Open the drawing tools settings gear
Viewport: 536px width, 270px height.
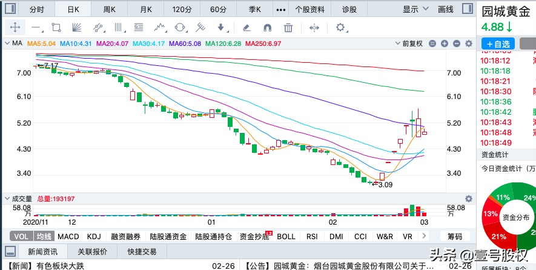tap(340, 27)
